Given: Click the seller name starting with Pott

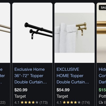Looking at the screenshot, I should coord(102,96).
